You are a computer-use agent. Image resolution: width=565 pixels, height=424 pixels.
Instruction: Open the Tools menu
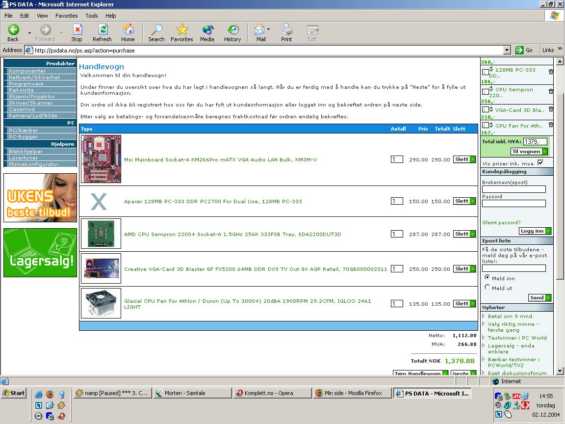(x=92, y=16)
